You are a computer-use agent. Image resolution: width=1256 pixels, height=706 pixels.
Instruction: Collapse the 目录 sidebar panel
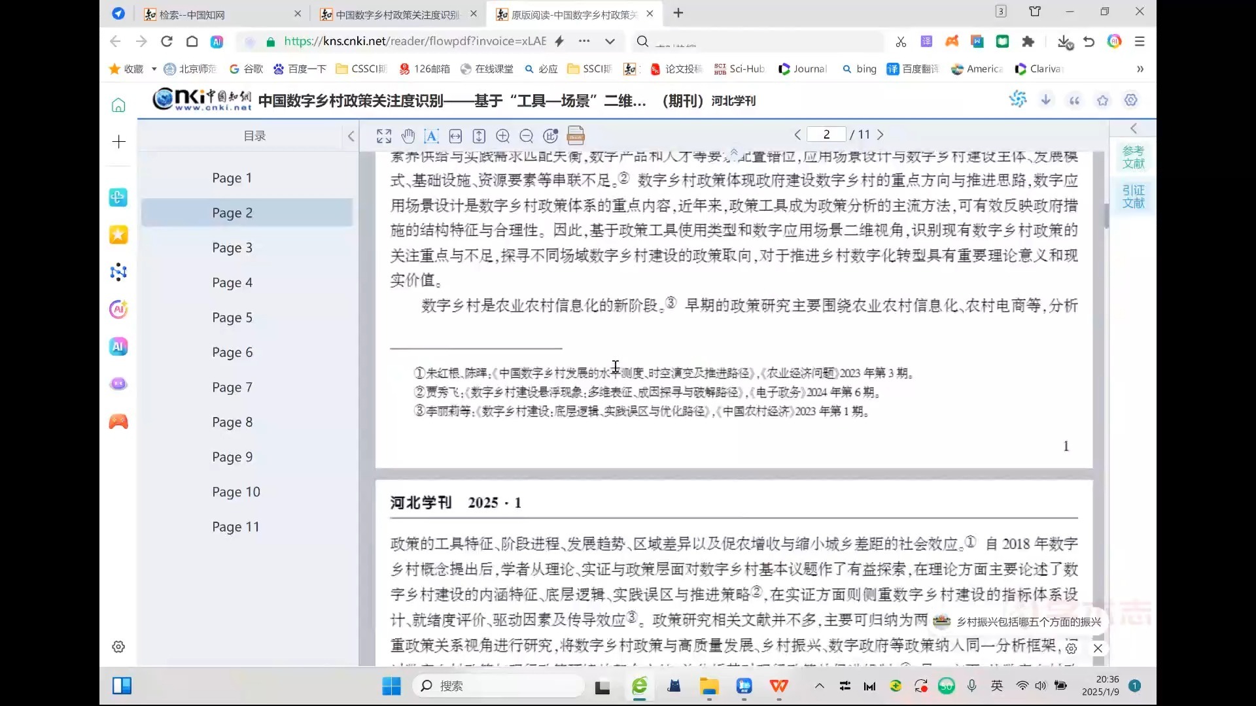pos(351,136)
